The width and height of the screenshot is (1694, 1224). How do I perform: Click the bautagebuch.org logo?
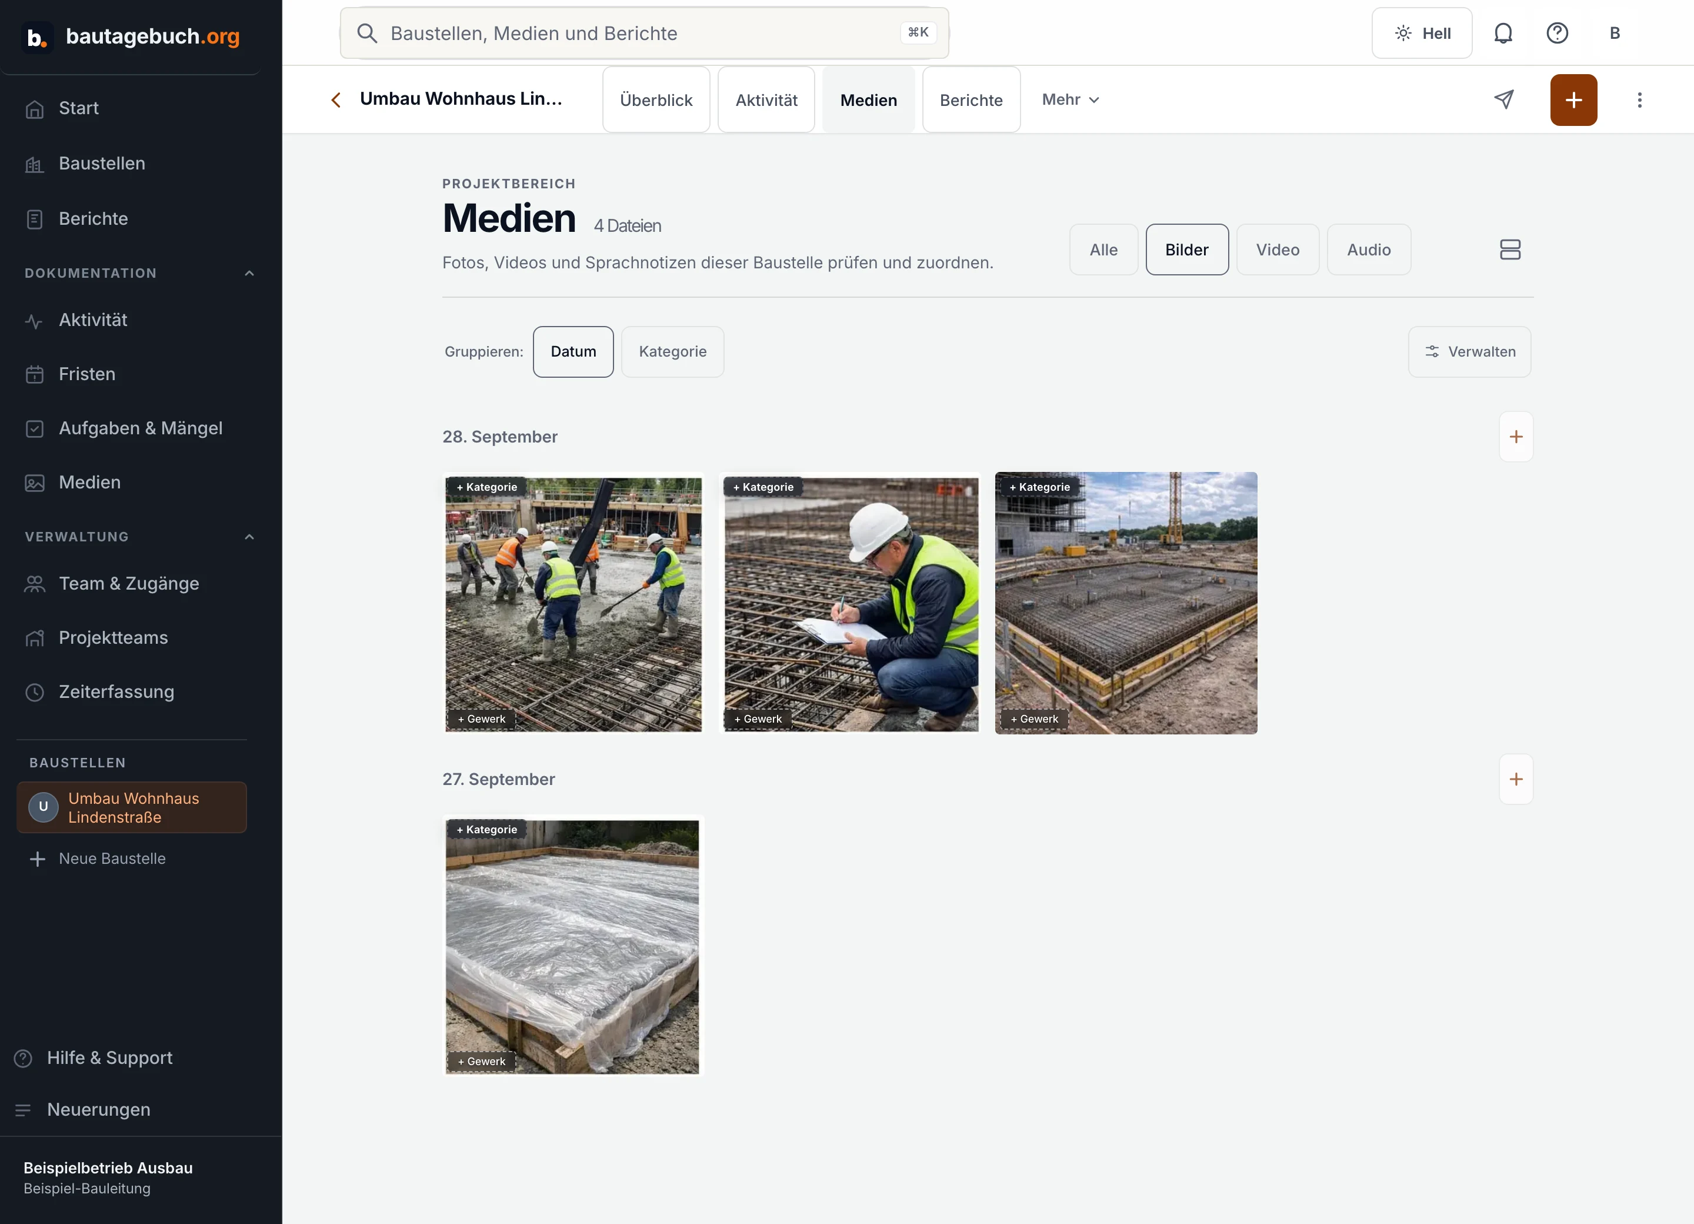[x=131, y=36]
